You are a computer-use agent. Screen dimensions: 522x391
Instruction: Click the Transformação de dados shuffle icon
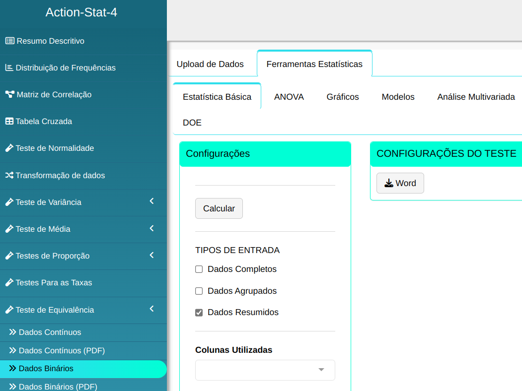[9, 176]
